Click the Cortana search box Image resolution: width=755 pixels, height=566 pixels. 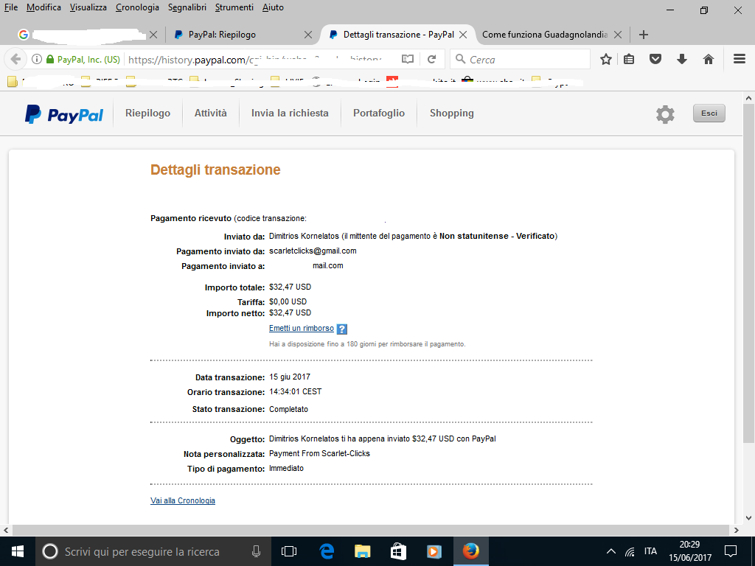[153, 551]
